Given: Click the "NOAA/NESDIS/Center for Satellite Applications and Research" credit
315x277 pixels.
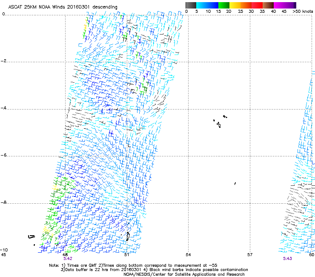Looking at the screenshot, I should pyautogui.click(x=184, y=274).
